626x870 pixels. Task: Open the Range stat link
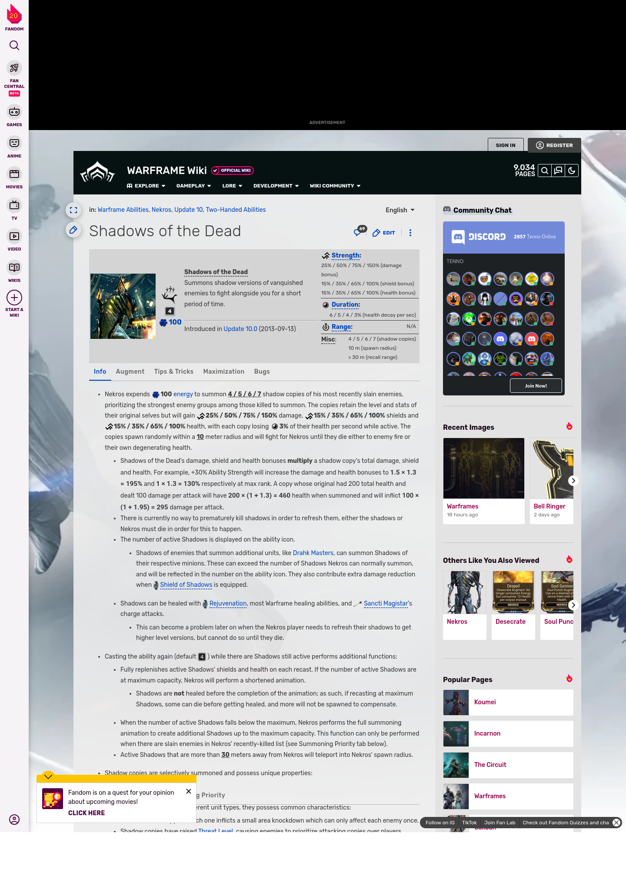tap(341, 327)
